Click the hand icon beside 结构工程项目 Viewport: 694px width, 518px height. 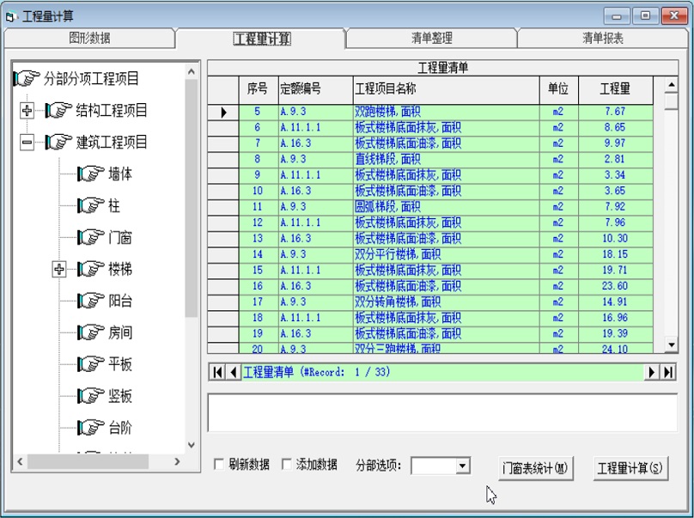click(59, 110)
